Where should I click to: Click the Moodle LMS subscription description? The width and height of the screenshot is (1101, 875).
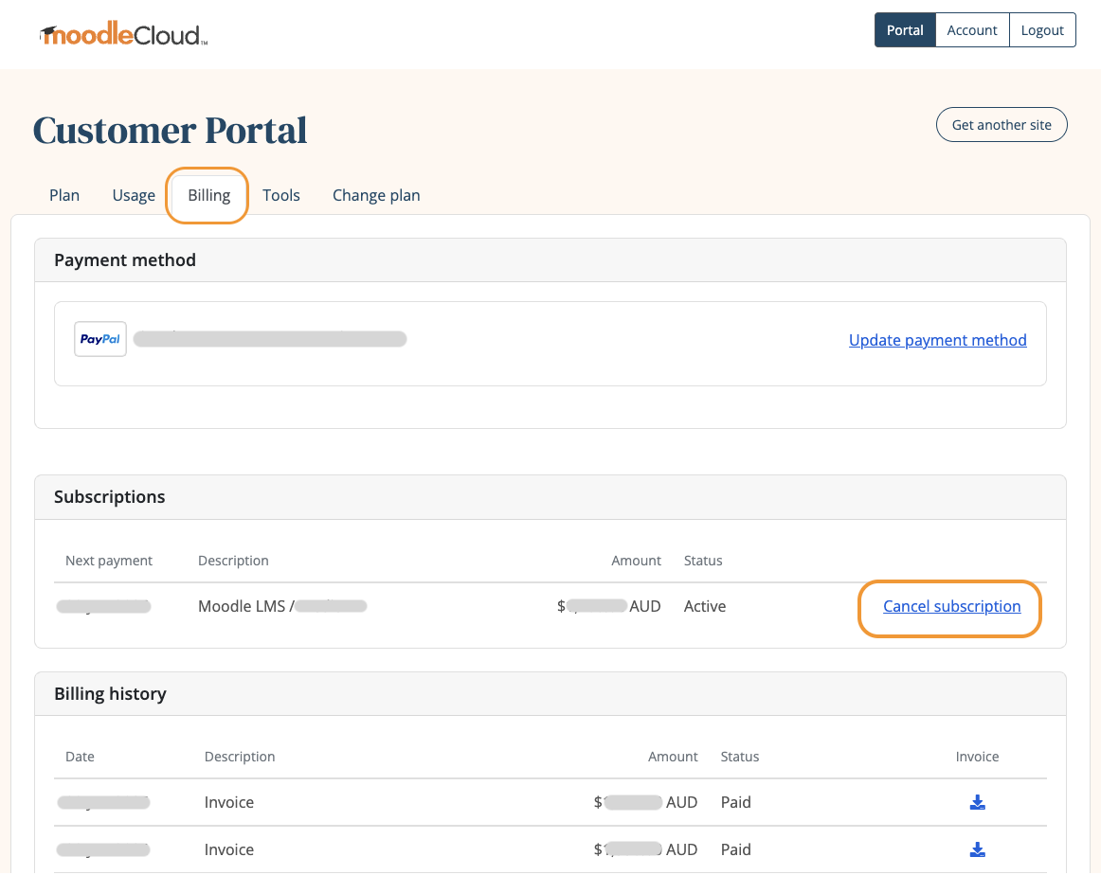click(242, 606)
